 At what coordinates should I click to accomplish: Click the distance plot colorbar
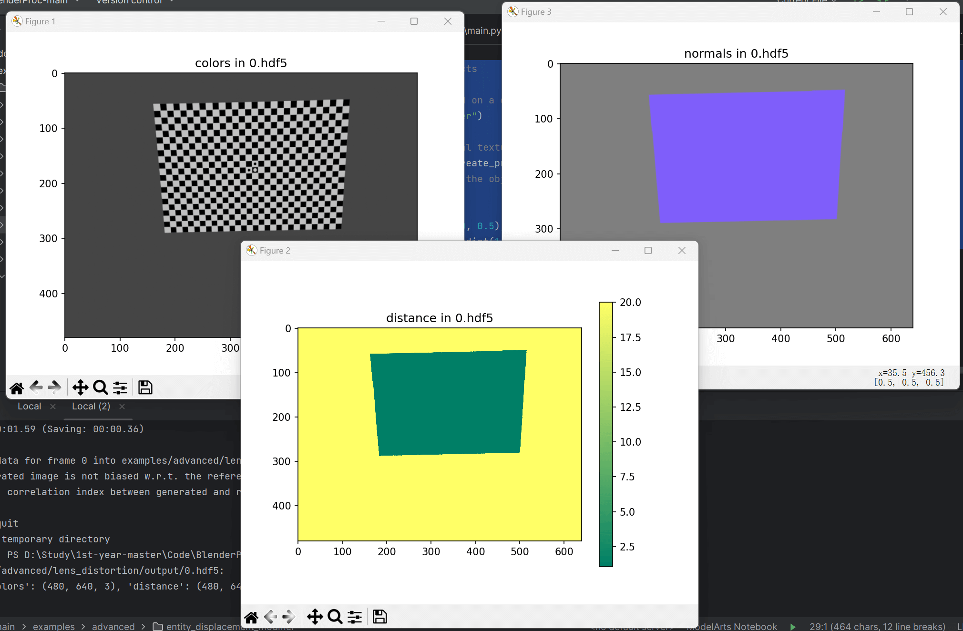point(605,434)
